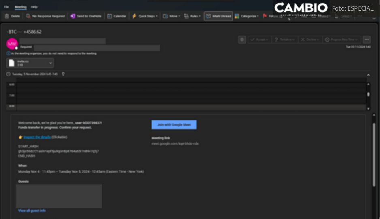Switch to the Meeting tab
Image resolution: width=380 pixels, height=219 pixels.
tap(21, 7)
